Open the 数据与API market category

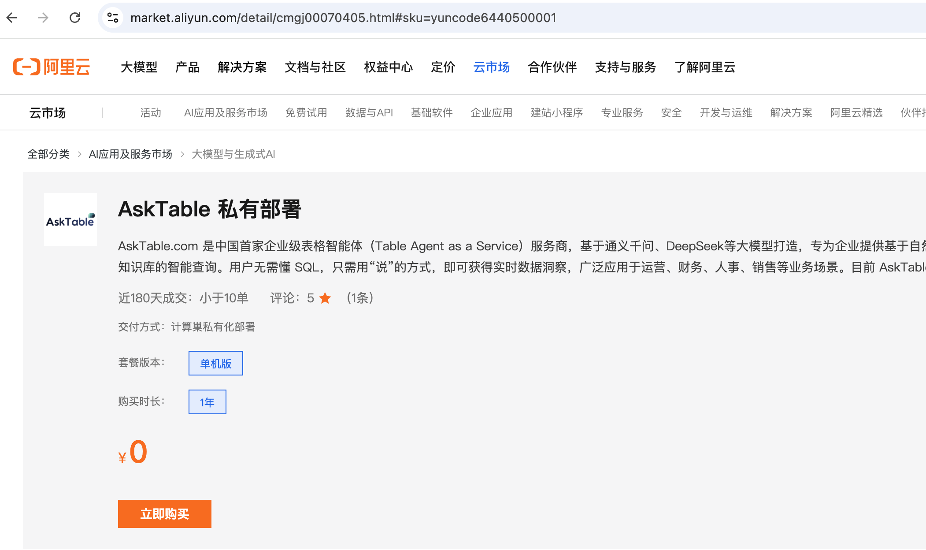tap(369, 113)
